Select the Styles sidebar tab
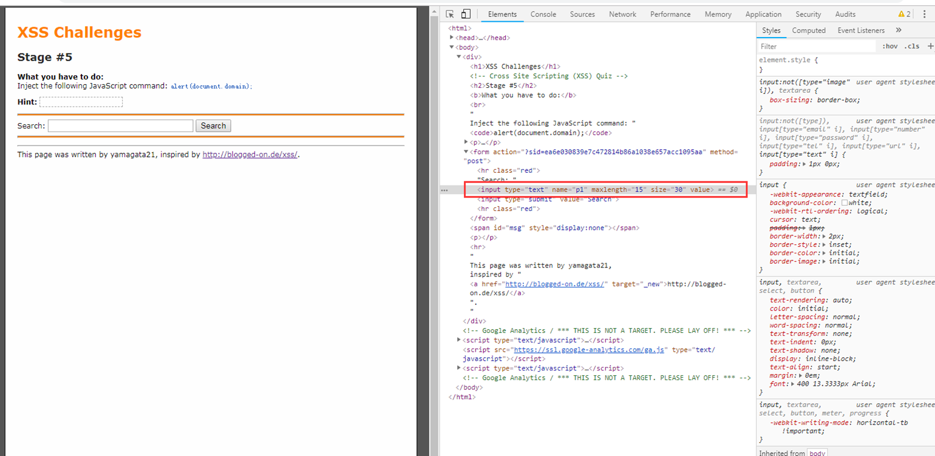 (771, 30)
